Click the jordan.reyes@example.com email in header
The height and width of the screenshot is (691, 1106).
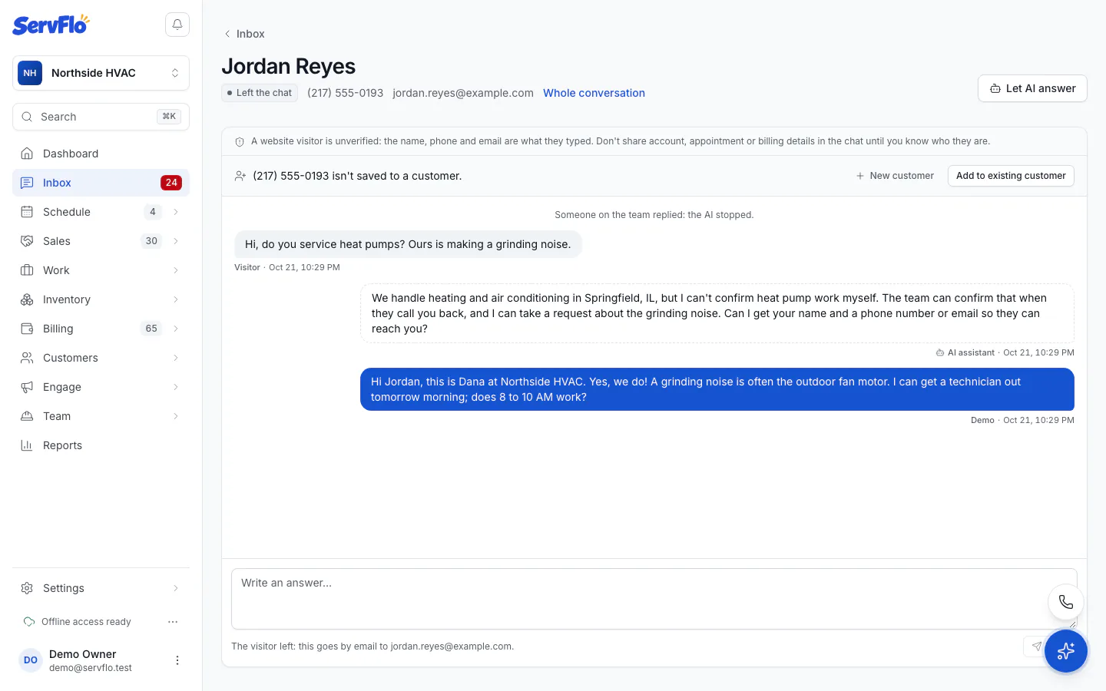tap(463, 93)
